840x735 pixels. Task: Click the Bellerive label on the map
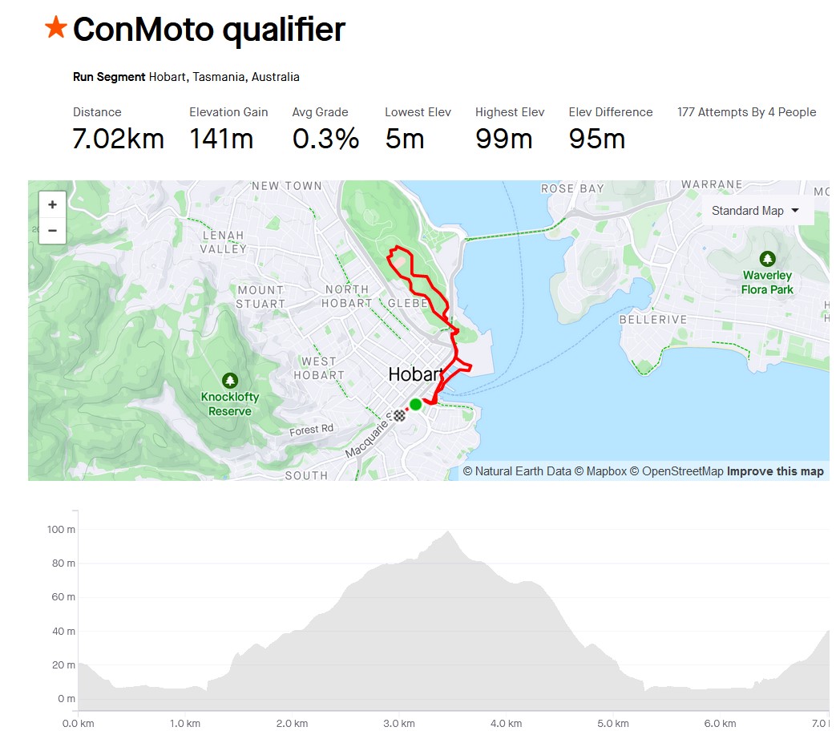pos(653,319)
